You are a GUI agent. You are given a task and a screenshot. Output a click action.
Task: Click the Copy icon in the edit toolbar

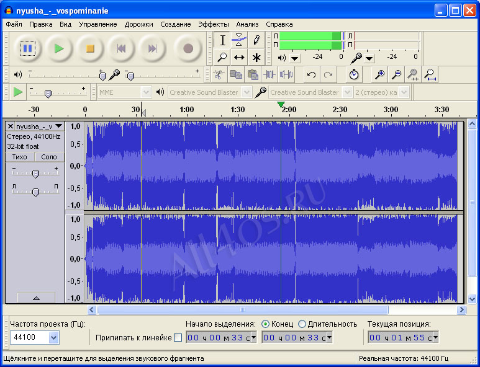tap(236, 74)
